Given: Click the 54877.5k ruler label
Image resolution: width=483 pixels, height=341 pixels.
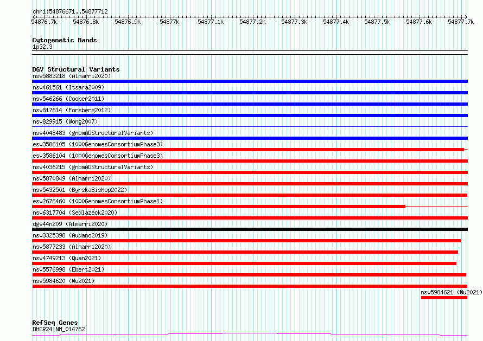Looking at the screenshot, I should [377, 22].
